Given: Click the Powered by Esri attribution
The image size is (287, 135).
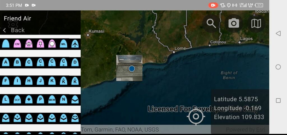Looking at the screenshot, I should pyautogui.click(x=245, y=130).
